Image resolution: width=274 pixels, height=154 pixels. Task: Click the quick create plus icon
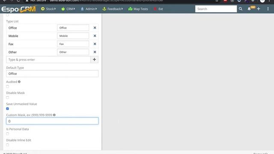coord(259,9)
